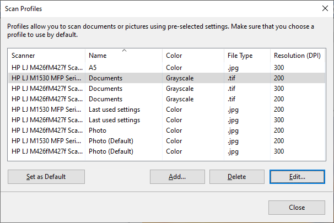This screenshot has width=334, height=223.
Task: Select the M426 Documents 200 DPI profile
Action: [x=166, y=99]
